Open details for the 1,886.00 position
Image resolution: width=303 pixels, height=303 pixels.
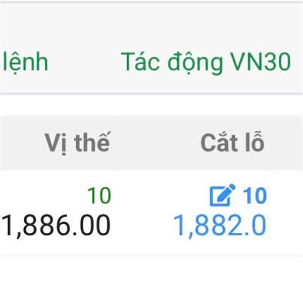click(x=56, y=225)
